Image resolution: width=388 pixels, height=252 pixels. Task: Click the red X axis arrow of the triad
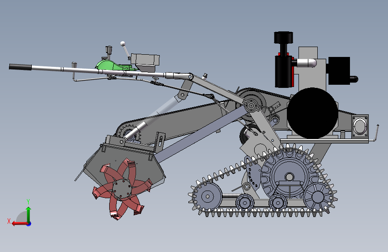tap(19, 224)
